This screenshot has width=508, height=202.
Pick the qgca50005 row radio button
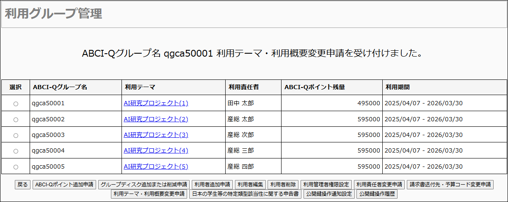coord(16,167)
